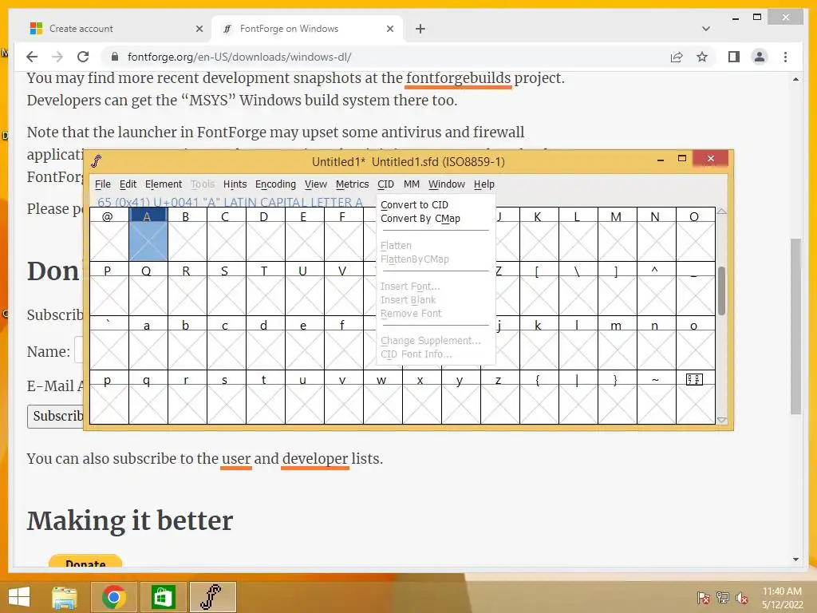This screenshot has height=613, width=817.
Task: Open the Edit menu in FontForge
Action: pyautogui.click(x=128, y=184)
